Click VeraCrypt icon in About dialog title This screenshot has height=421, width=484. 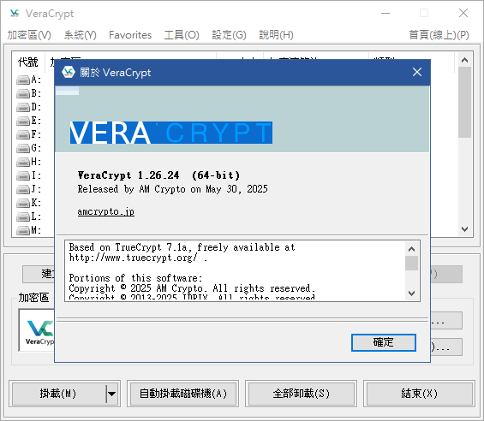68,73
